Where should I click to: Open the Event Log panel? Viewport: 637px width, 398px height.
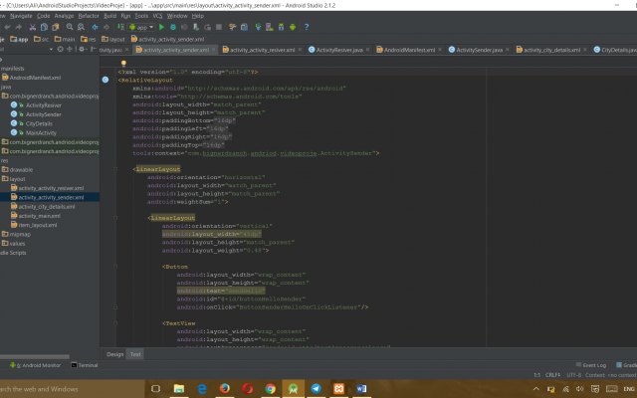[x=591, y=365]
